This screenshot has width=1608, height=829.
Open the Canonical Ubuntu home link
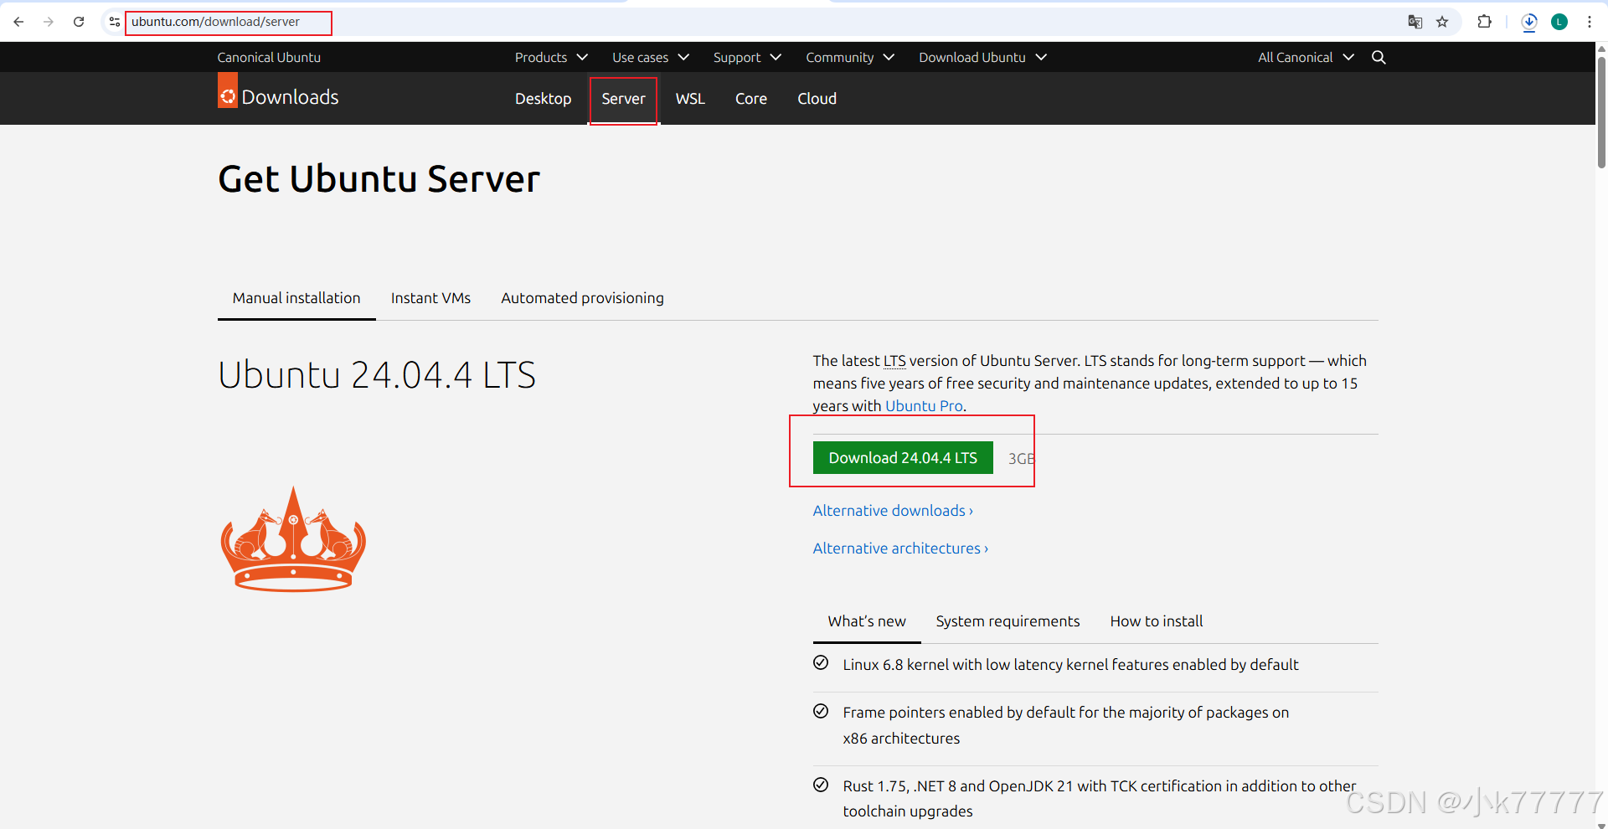[x=269, y=57]
